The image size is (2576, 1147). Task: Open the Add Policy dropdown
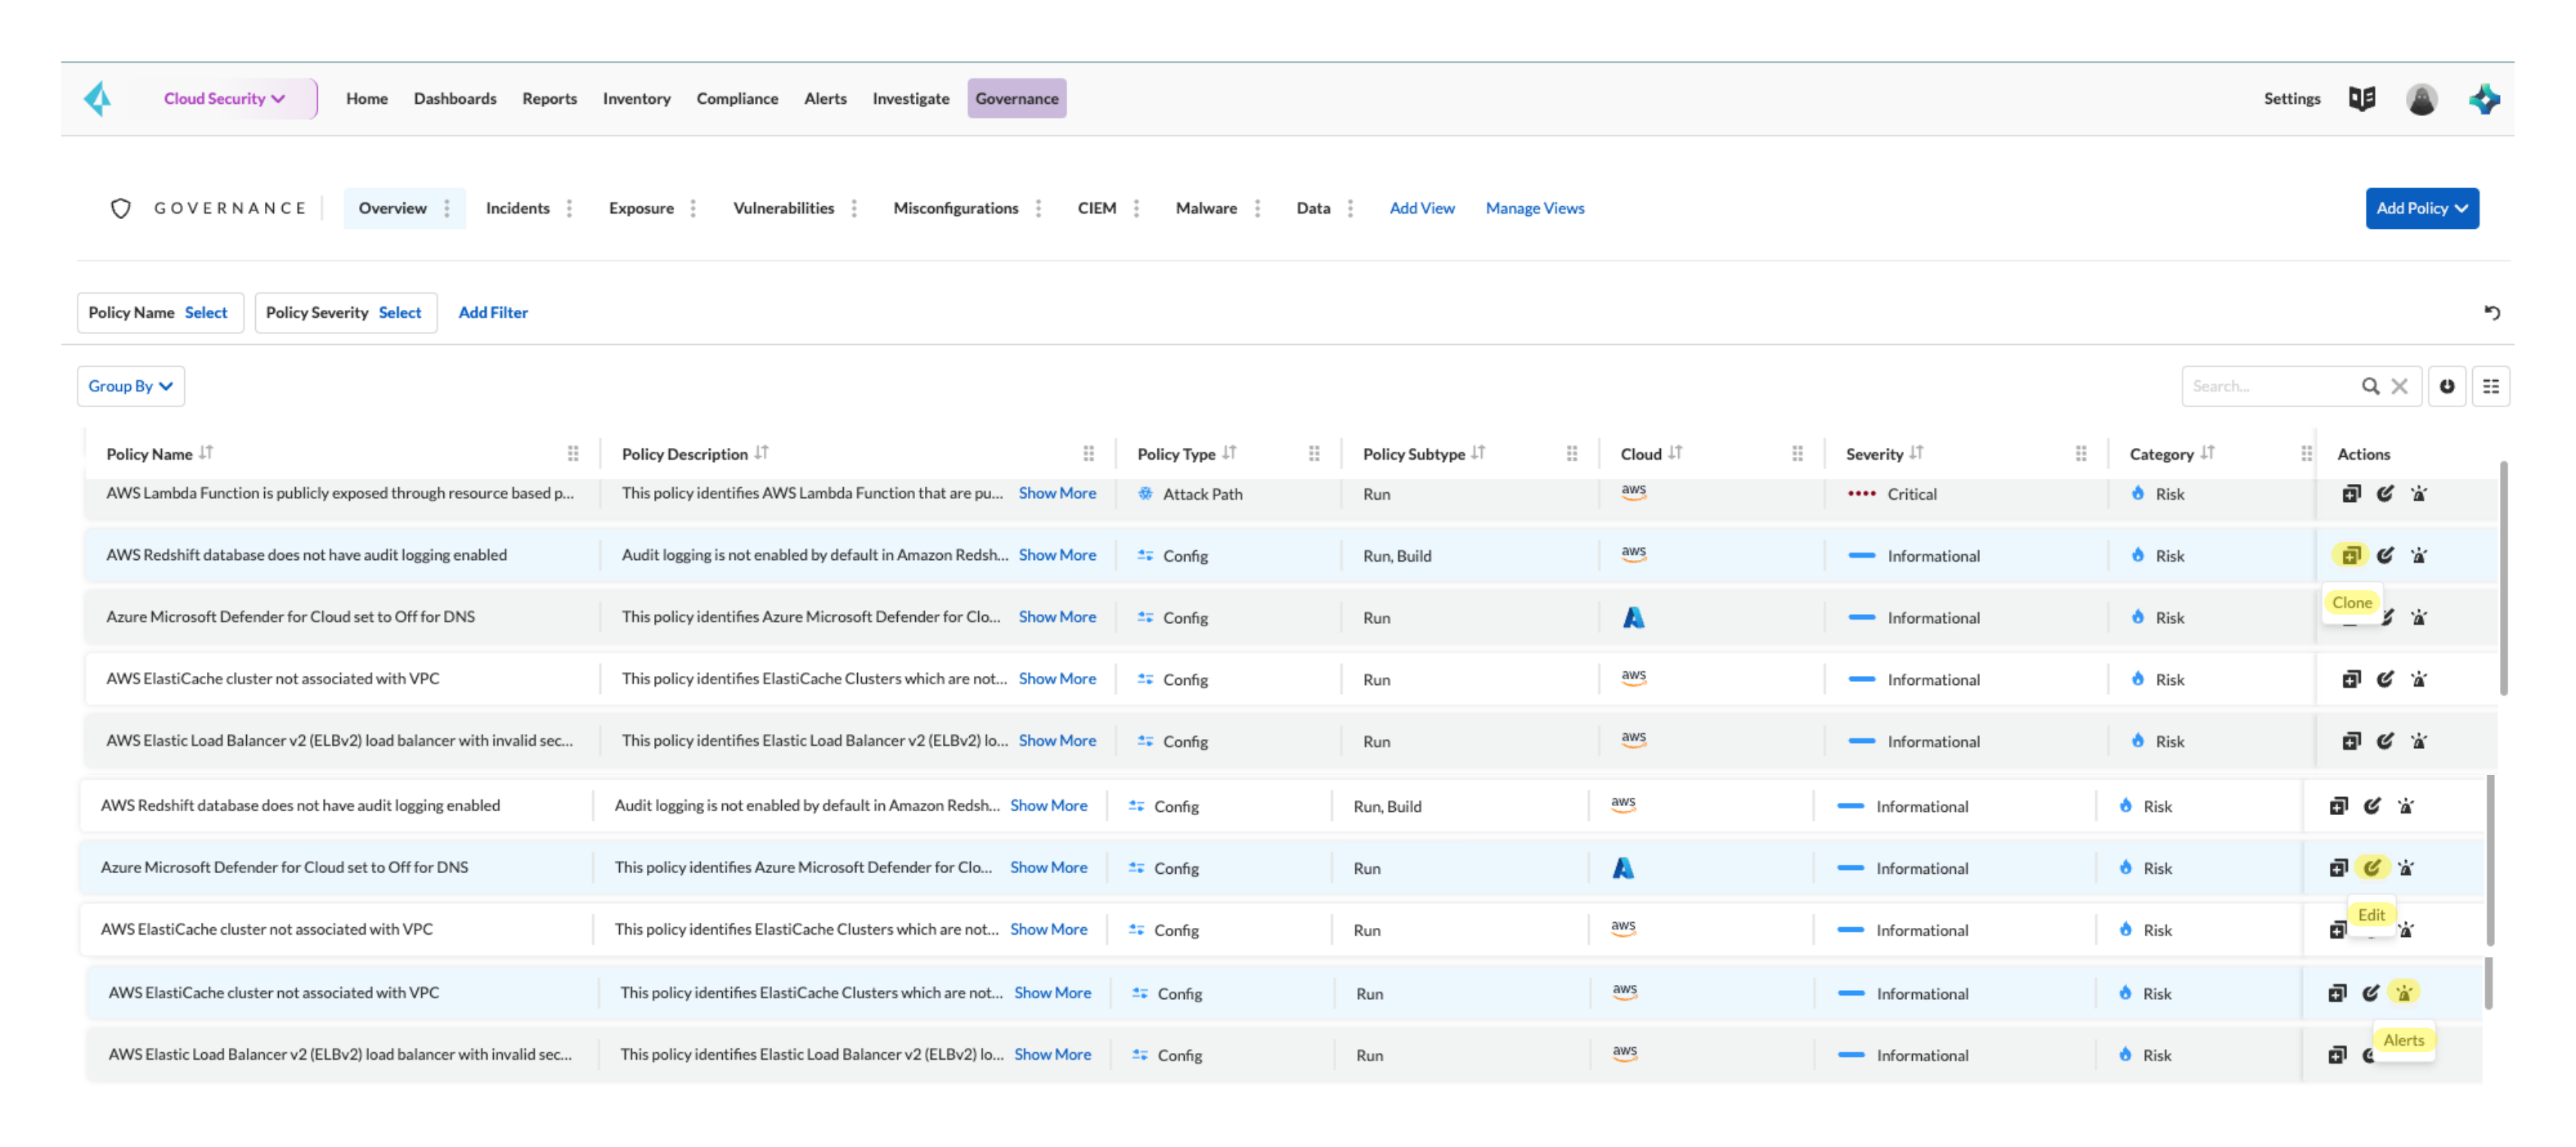pos(2421,208)
